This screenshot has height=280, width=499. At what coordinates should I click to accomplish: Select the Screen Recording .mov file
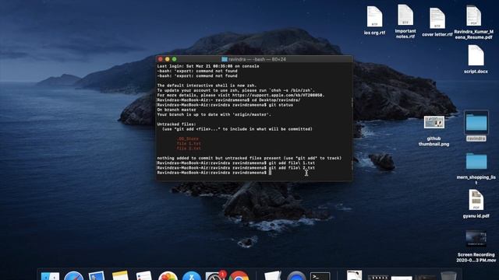[476, 239]
